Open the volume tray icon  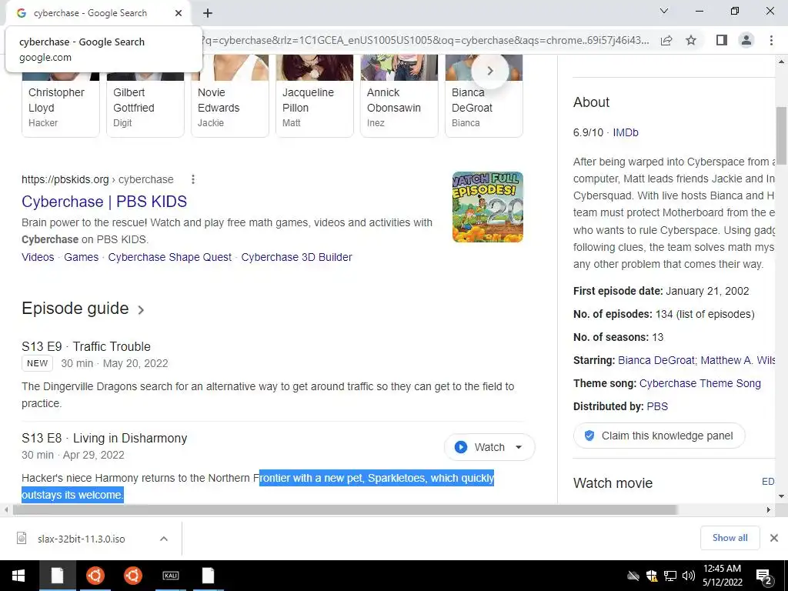point(689,576)
